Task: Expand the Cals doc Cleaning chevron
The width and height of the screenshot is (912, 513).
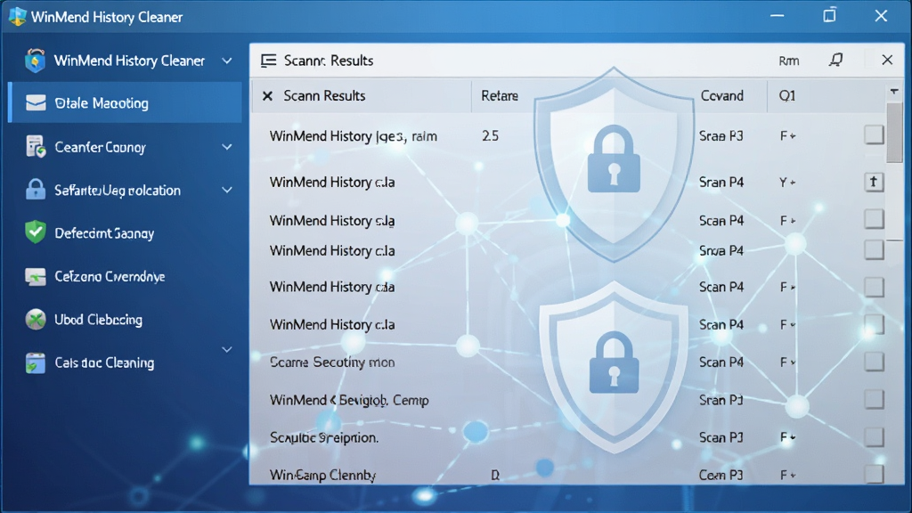Action: (227, 349)
